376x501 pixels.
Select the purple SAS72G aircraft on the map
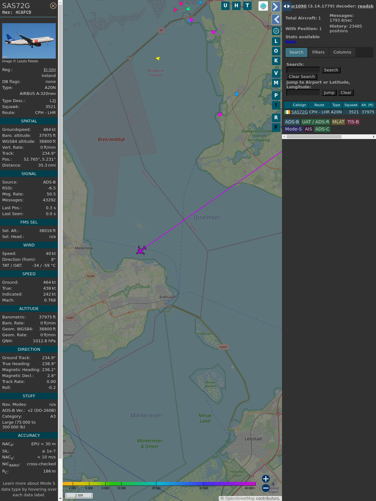141,250
